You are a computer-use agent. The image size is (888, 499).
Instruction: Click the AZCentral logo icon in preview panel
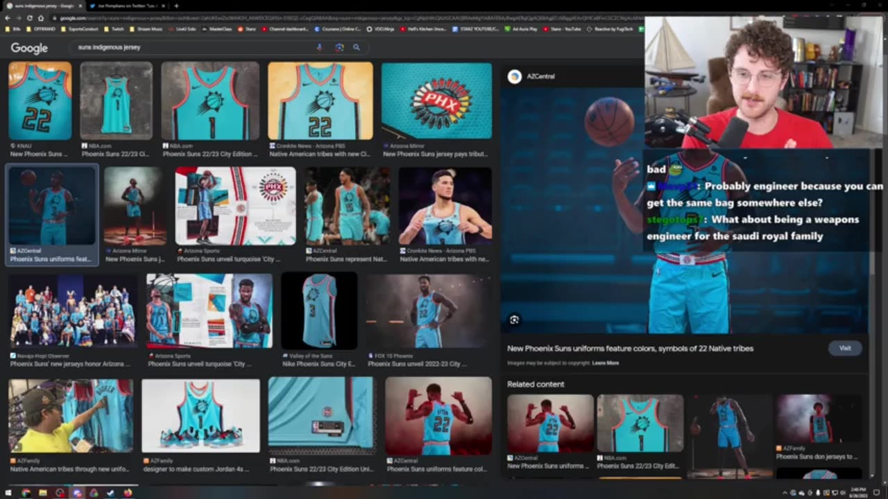[x=515, y=76]
